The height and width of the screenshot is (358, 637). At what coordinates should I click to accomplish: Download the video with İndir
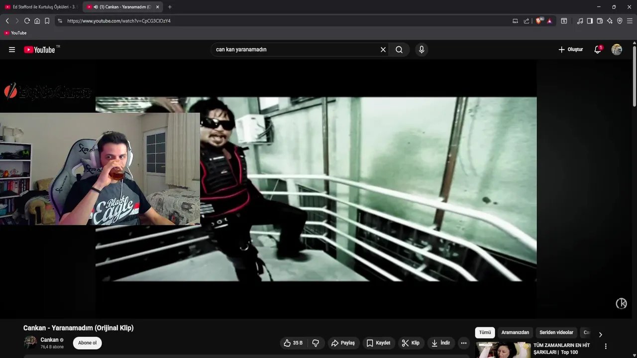(x=440, y=343)
